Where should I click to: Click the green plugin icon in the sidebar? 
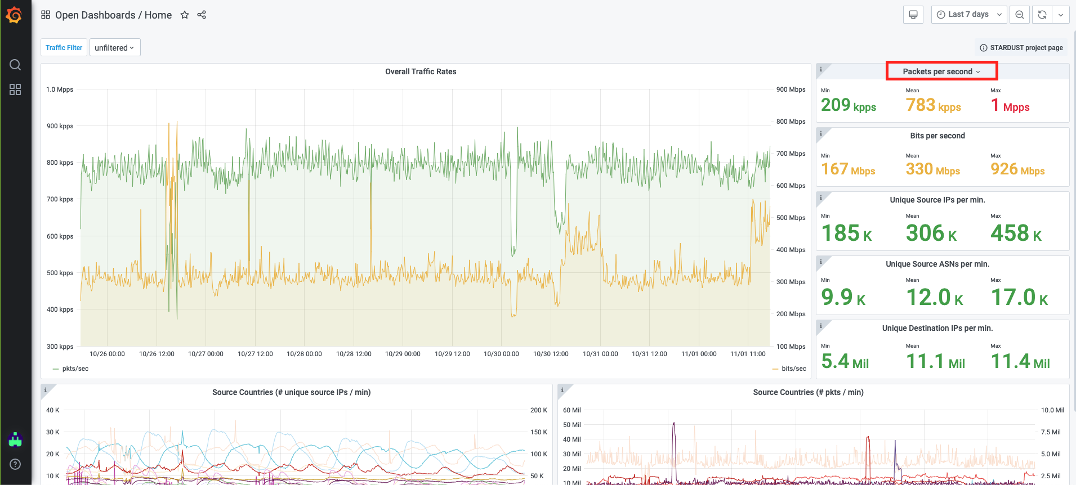coord(15,439)
